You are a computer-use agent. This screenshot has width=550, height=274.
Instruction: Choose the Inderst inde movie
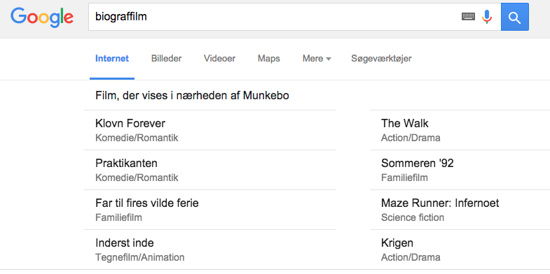click(210, 250)
